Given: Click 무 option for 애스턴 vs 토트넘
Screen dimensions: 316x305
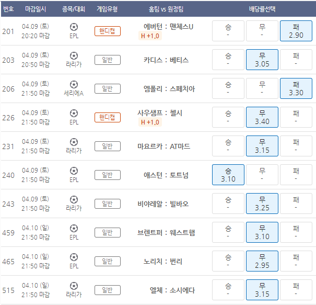Looking at the screenshot, I should click(262, 175).
